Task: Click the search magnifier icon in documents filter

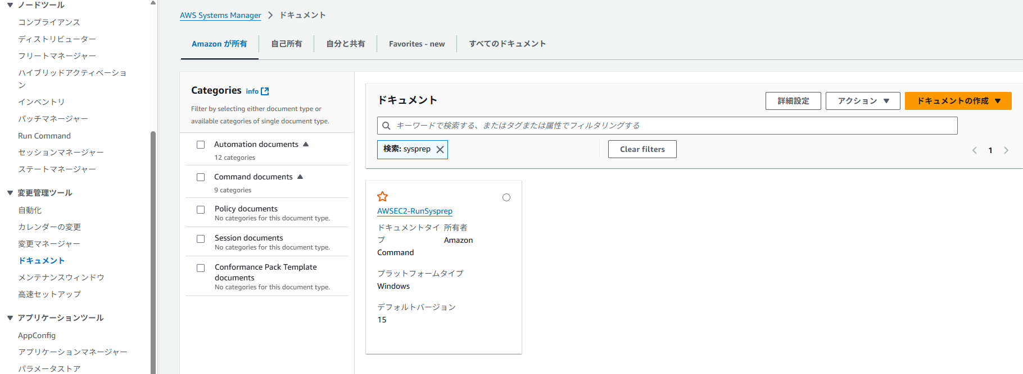Action: pyautogui.click(x=386, y=126)
